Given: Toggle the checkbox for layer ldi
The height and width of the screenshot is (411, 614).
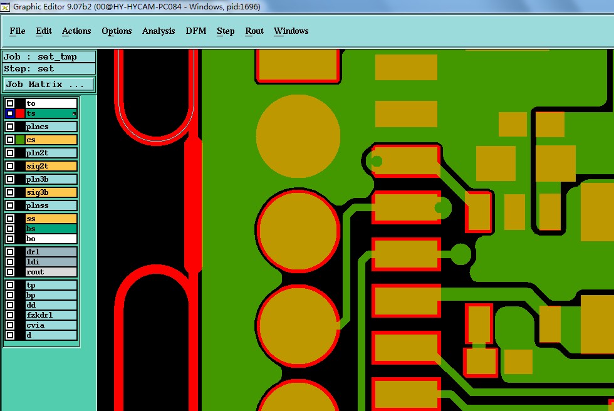Looking at the screenshot, I should tap(10, 262).
